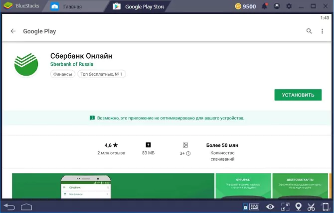Click the 3+ age rating badge
Viewport: 334px width, 213px height.
click(185, 145)
